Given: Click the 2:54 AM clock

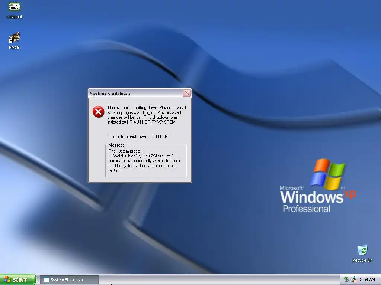Looking at the screenshot, I should pos(367,279).
